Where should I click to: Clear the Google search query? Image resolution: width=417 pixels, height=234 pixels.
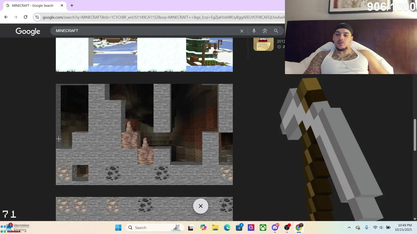click(x=242, y=31)
